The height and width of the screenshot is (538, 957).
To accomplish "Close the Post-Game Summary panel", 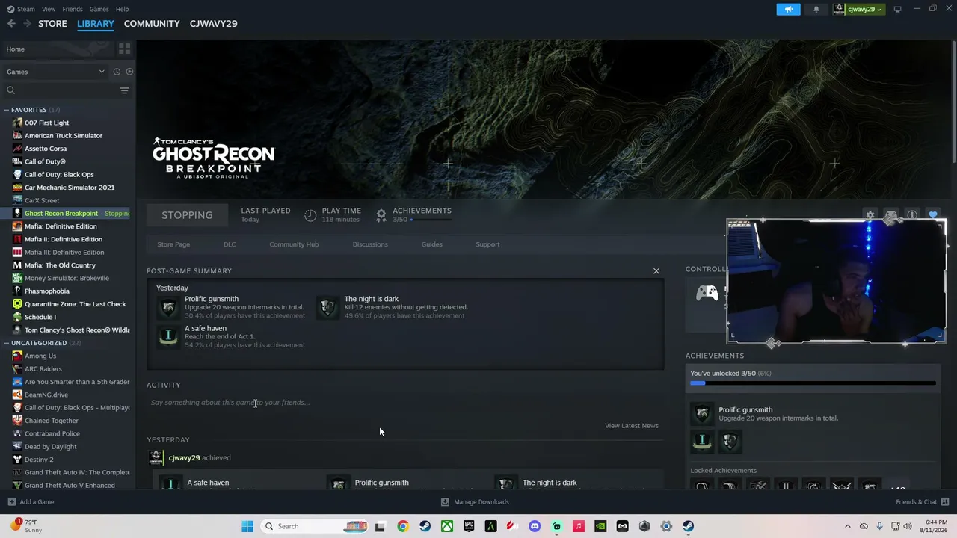I will [656, 270].
